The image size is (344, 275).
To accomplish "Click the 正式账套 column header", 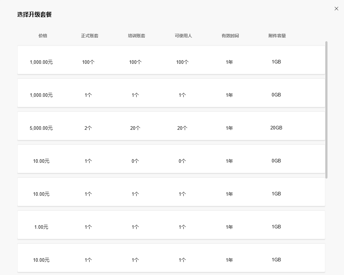I will pyautogui.click(x=90, y=36).
